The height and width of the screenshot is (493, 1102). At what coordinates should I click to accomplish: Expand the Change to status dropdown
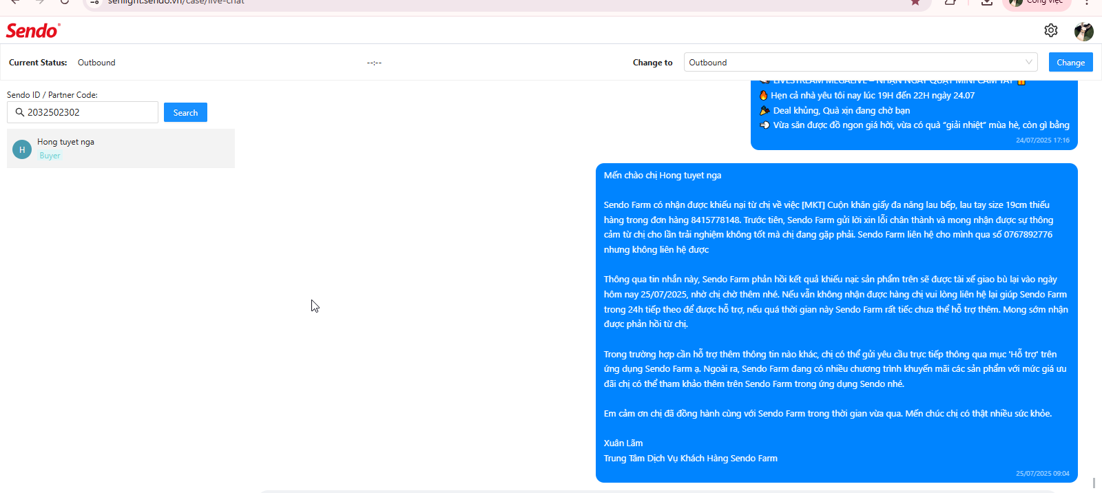tap(861, 62)
